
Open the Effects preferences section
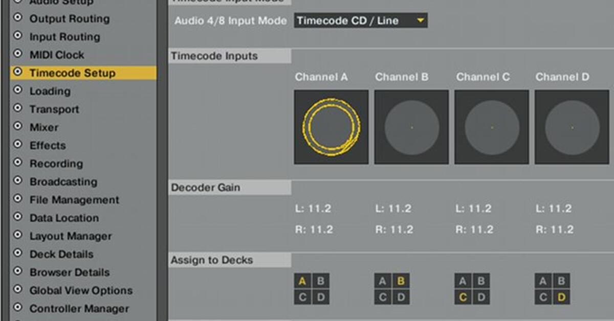click(x=48, y=145)
